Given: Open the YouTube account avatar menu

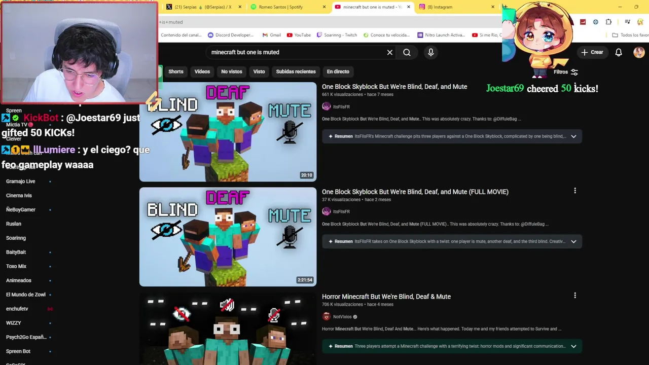Looking at the screenshot, I should pos(639,52).
